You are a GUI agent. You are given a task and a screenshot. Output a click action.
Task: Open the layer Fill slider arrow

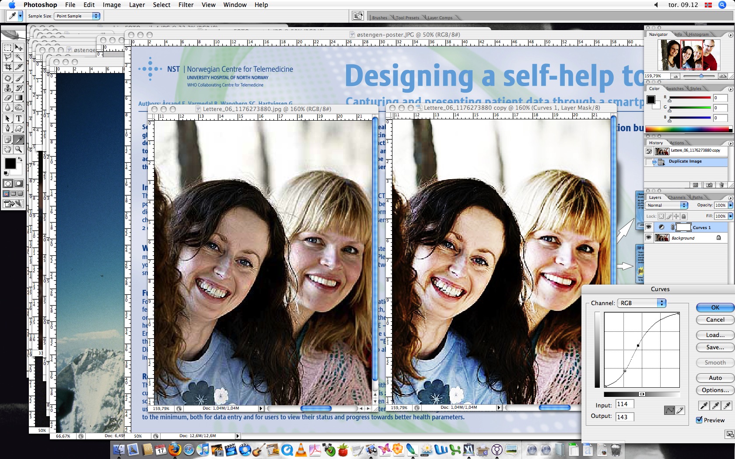[730, 216]
